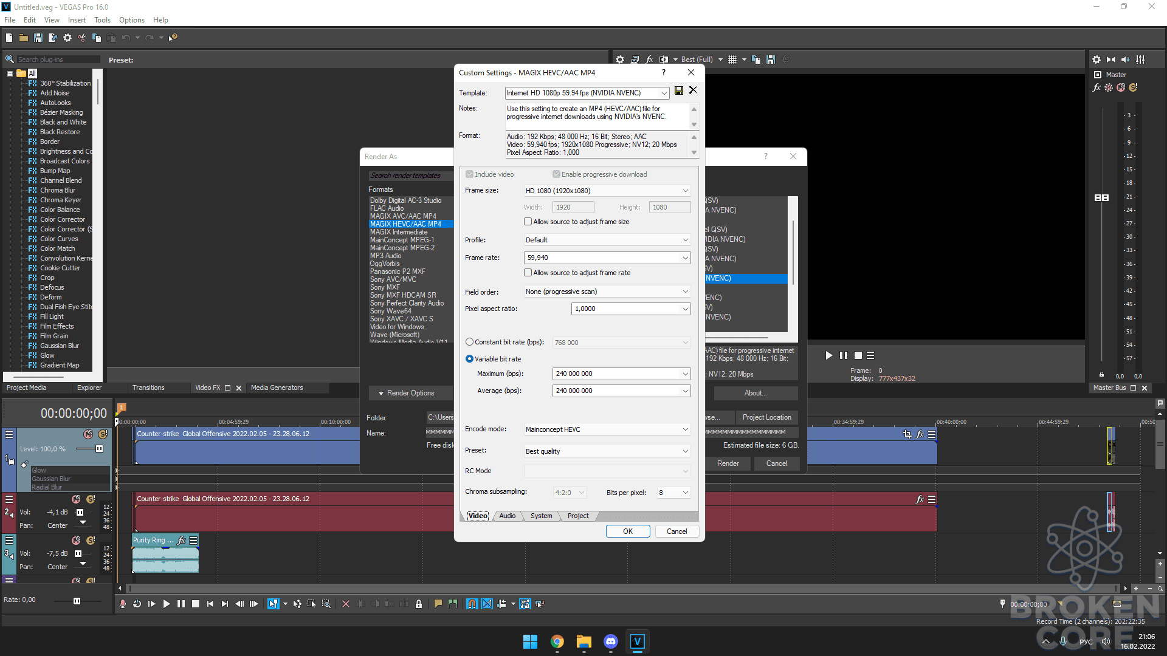This screenshot has width=1167, height=656.
Task: Toggle the Include video checkbox
Action: coord(469,174)
